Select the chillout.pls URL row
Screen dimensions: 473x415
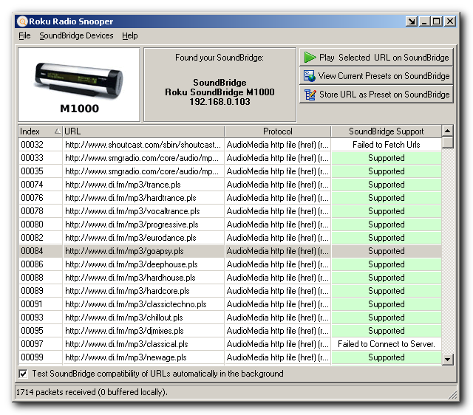click(230, 318)
